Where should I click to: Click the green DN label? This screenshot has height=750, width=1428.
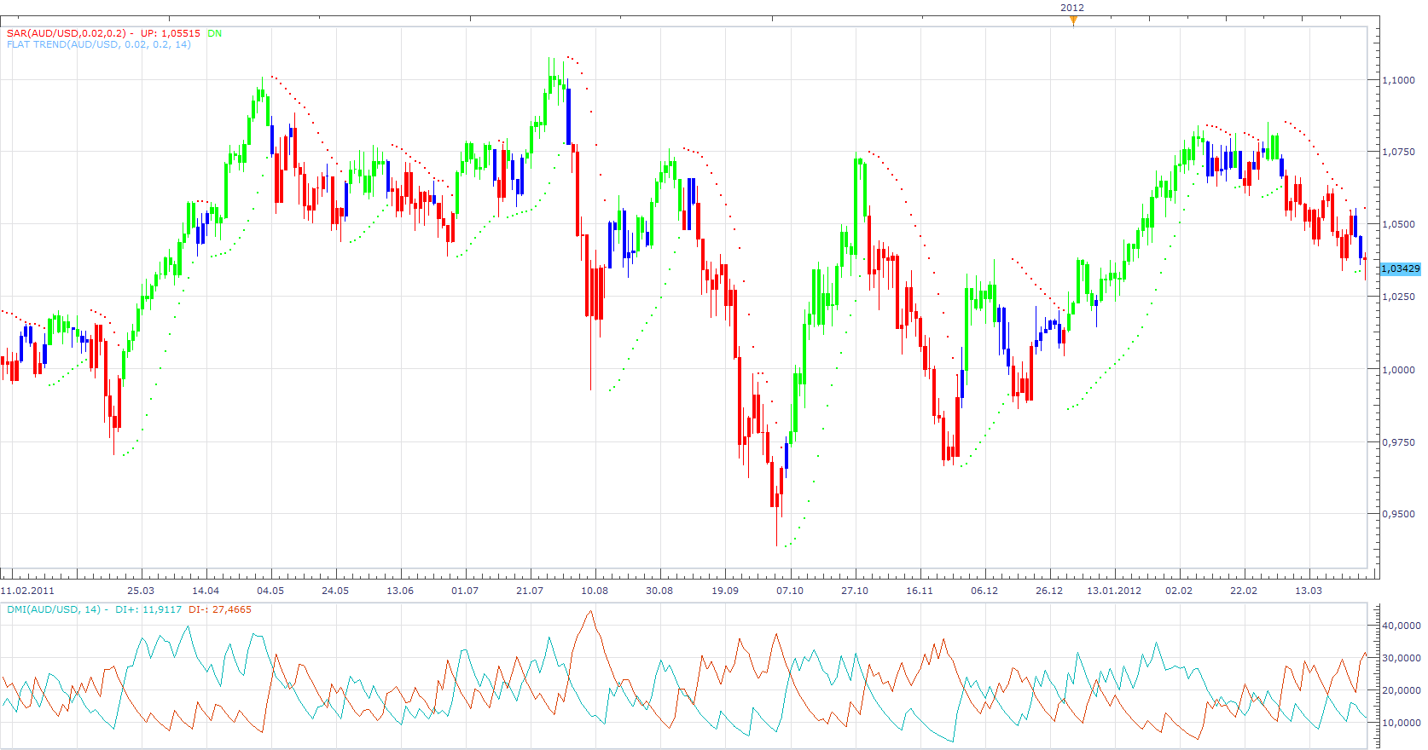tap(215, 33)
